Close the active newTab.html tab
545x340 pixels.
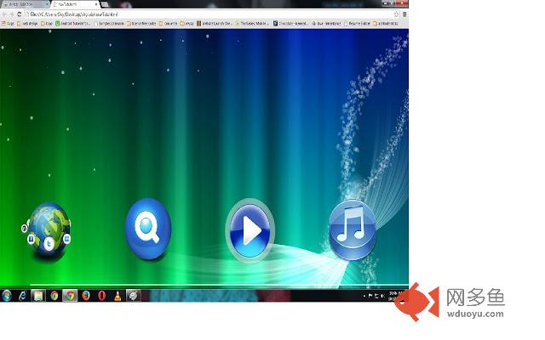(96, 4)
